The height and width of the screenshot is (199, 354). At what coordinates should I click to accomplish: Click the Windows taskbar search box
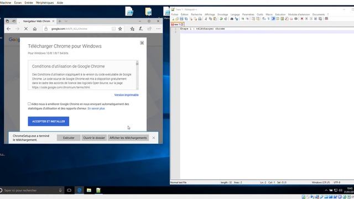[32, 190]
